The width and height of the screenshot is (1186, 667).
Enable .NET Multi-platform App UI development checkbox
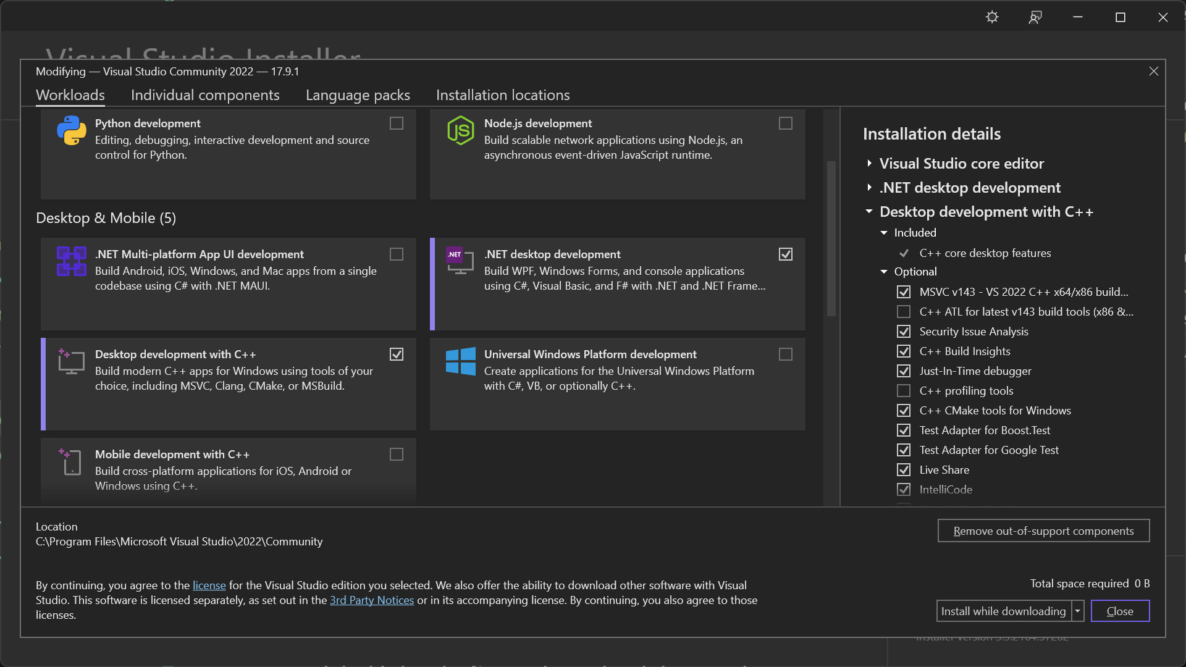[397, 254]
